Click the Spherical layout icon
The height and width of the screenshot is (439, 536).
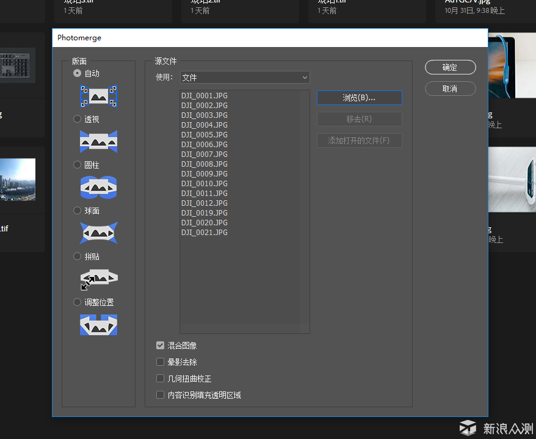click(x=98, y=233)
